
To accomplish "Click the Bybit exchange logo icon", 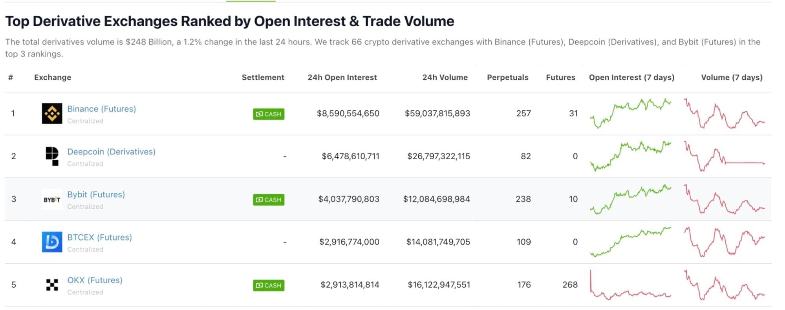I will click(52, 199).
